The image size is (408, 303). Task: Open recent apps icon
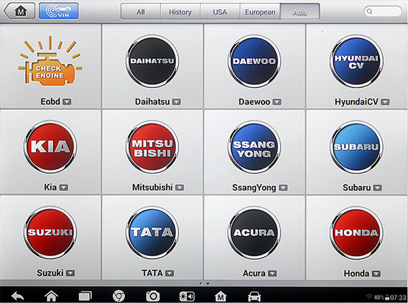click(x=85, y=296)
